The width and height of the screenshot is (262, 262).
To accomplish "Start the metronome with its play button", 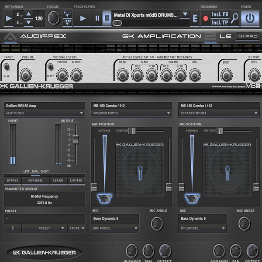I will pyautogui.click(x=9, y=19).
